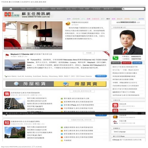Click the red 租 icon beside 吳興街 listing title
The image size is (148, 148).
7,123
